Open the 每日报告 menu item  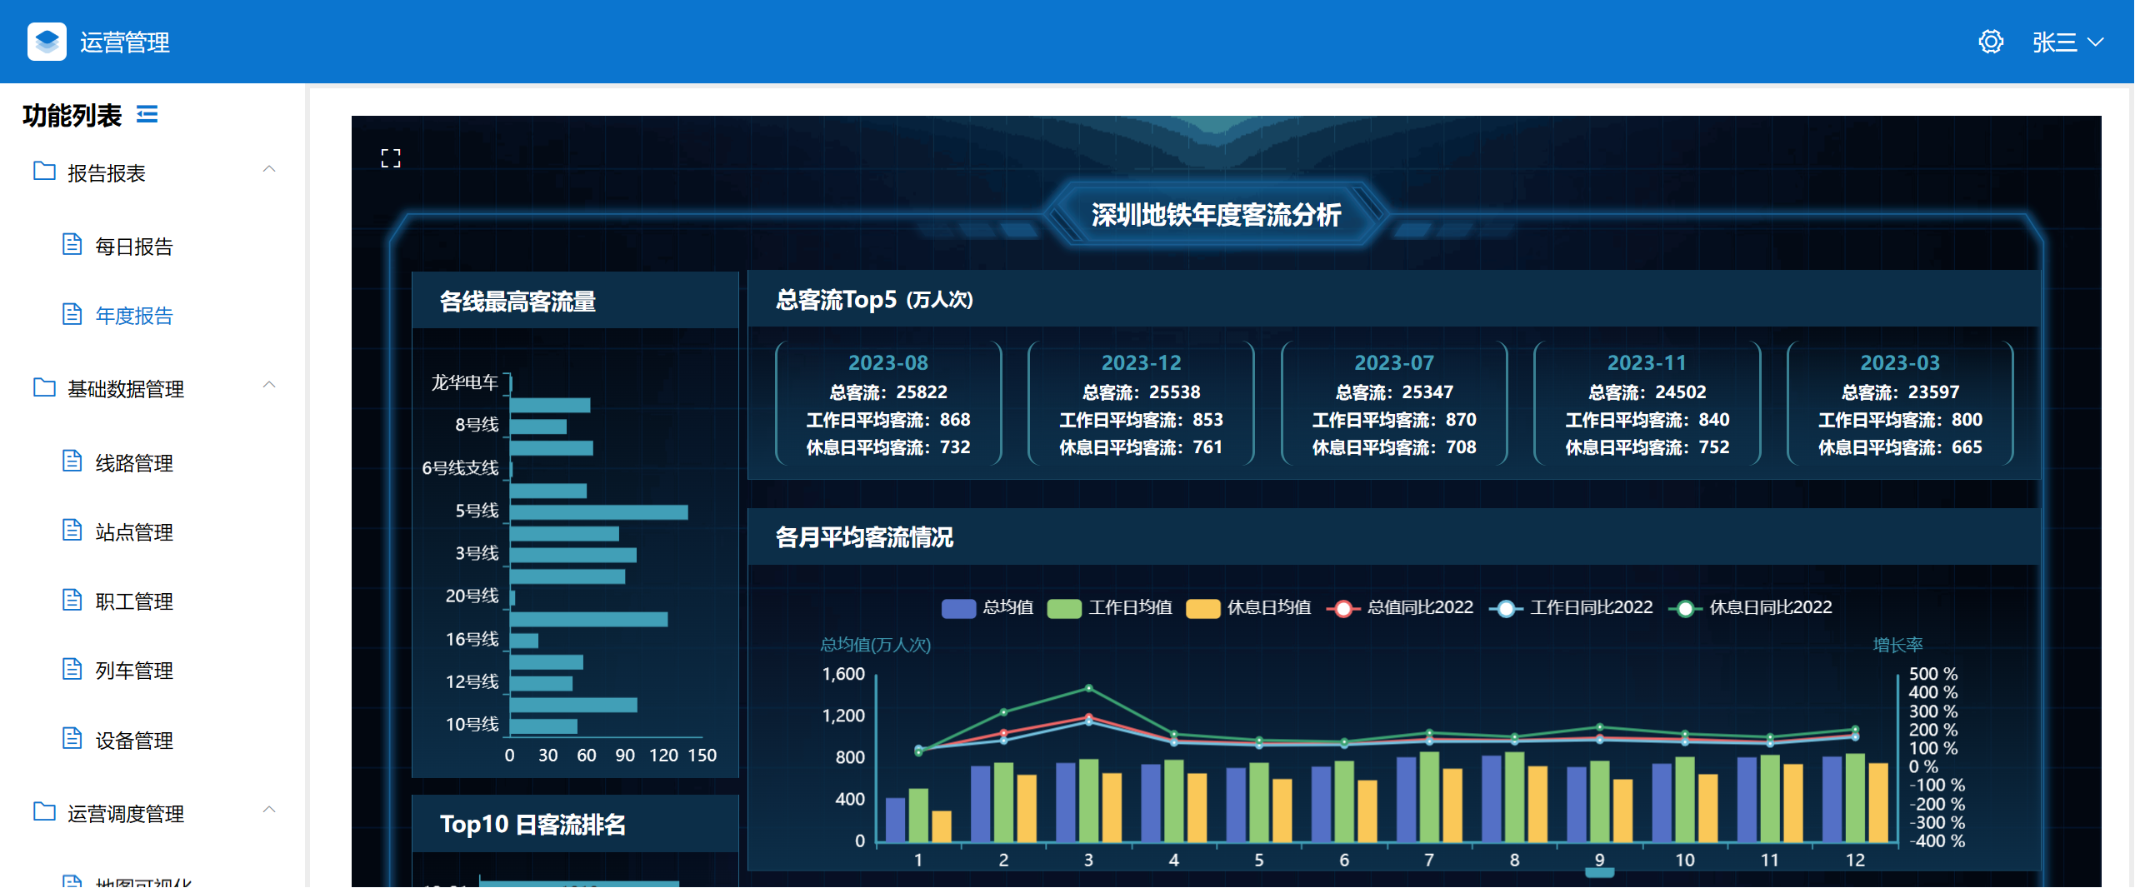133,247
